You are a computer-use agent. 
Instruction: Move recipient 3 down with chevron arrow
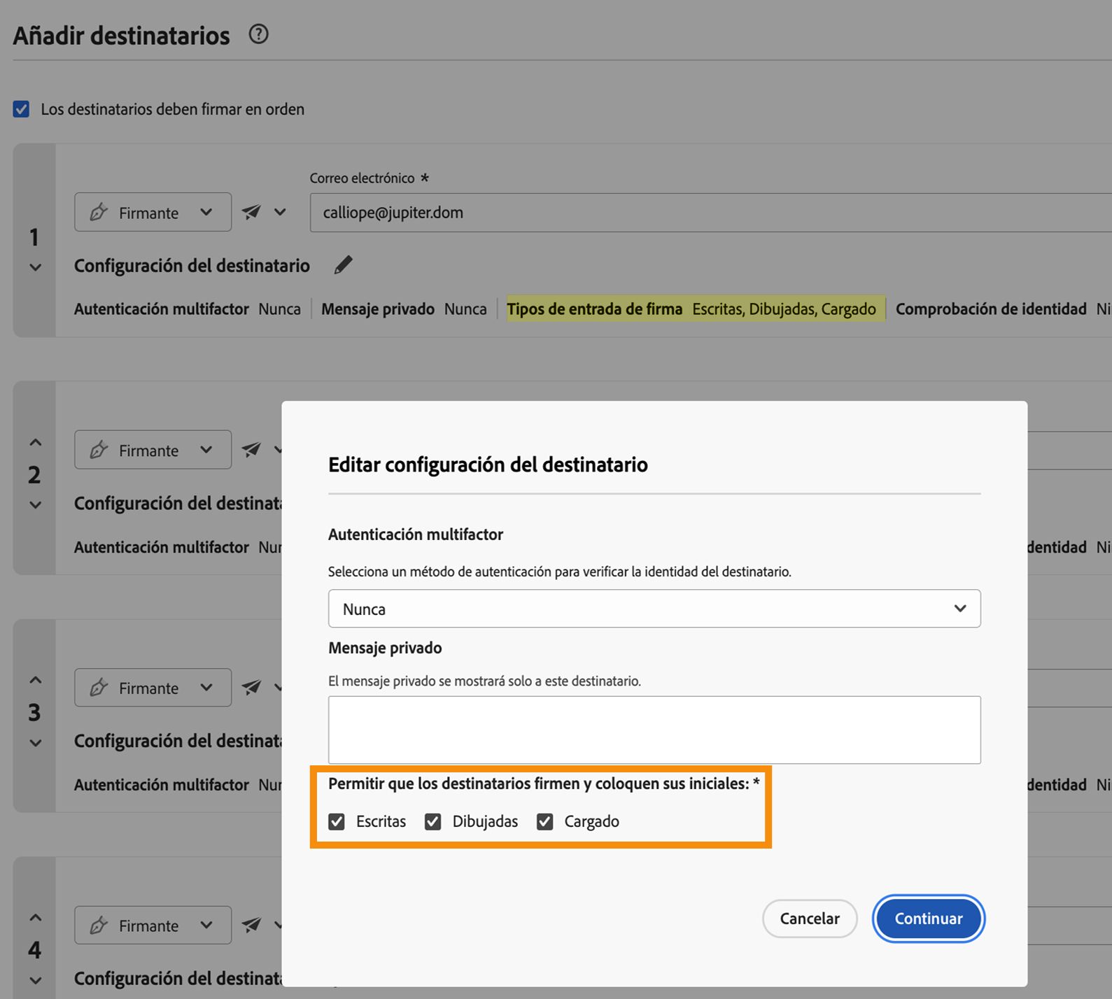(35, 743)
